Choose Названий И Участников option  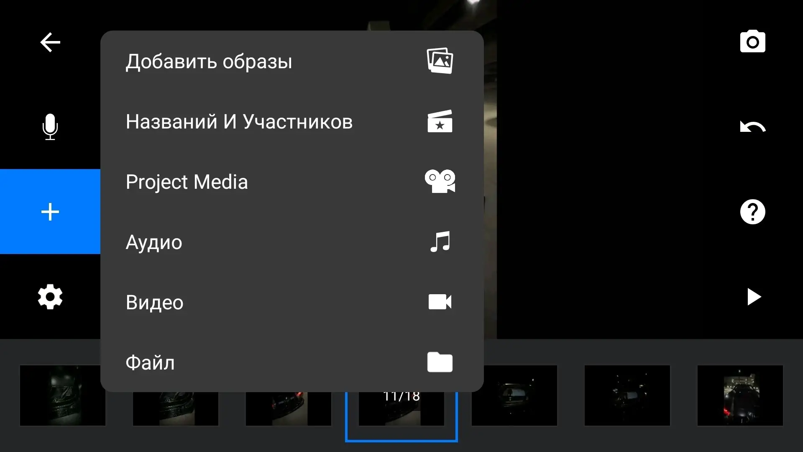[239, 122]
